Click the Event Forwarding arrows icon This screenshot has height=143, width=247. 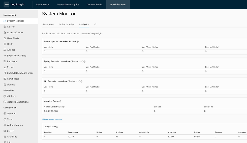point(5,56)
